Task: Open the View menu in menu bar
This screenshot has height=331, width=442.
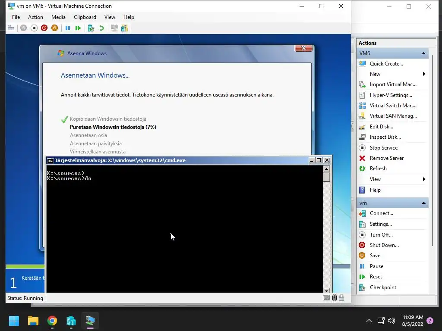Action: pos(110,17)
